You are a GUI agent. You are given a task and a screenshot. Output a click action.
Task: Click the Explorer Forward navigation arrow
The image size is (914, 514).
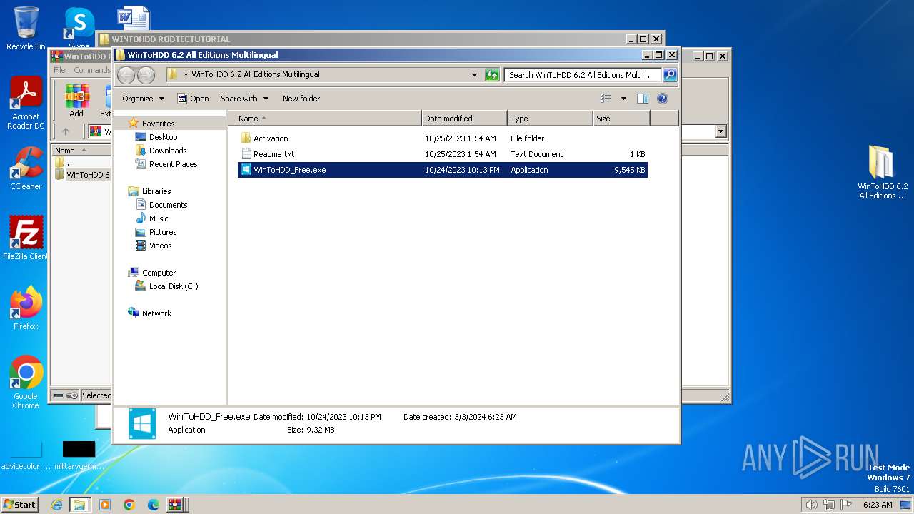(x=146, y=75)
